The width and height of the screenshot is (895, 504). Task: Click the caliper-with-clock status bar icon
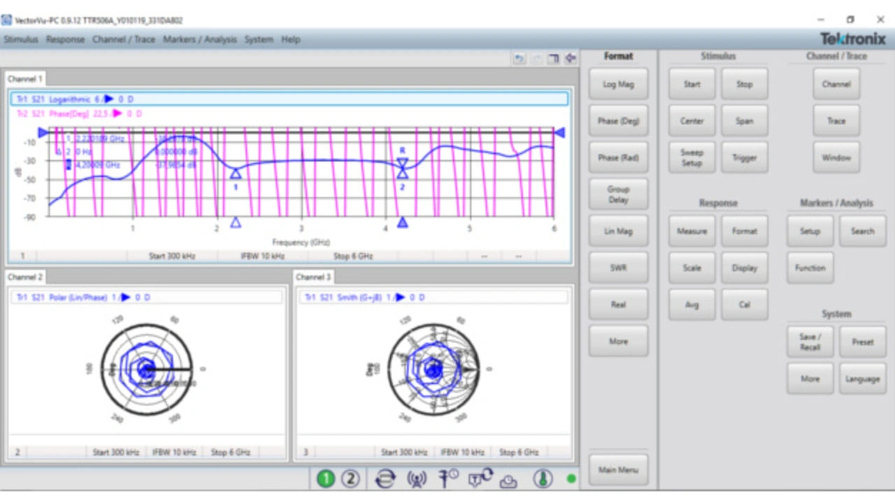coord(448,478)
